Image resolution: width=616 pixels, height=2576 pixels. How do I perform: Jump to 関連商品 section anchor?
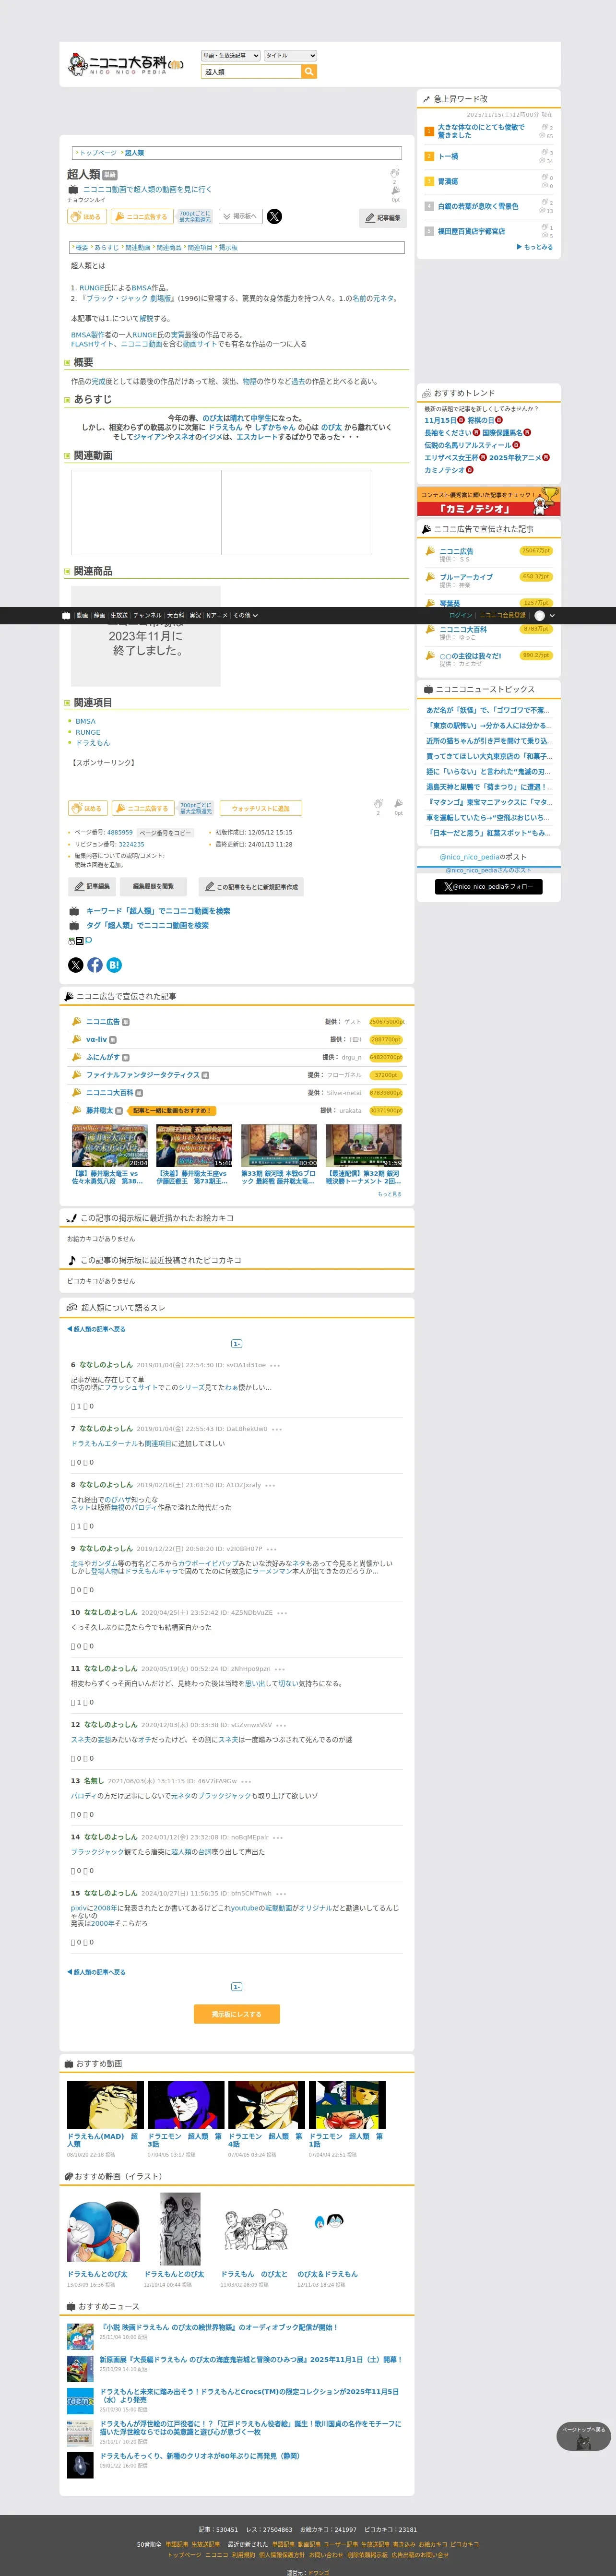169,247
